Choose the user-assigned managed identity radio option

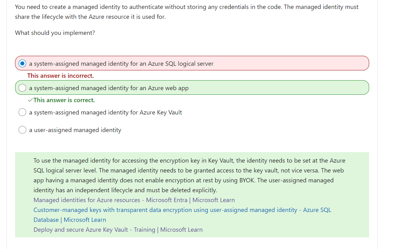(22, 130)
